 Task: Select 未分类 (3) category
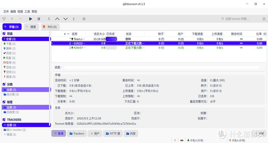11,94
